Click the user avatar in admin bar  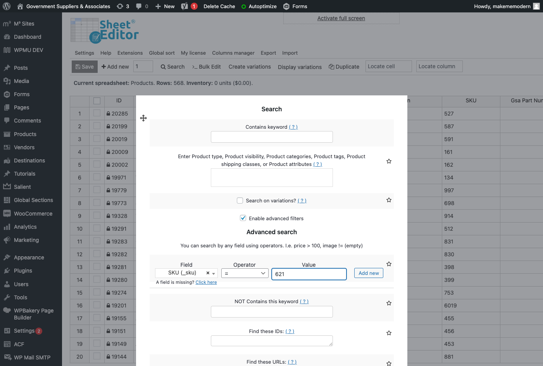[x=536, y=6]
